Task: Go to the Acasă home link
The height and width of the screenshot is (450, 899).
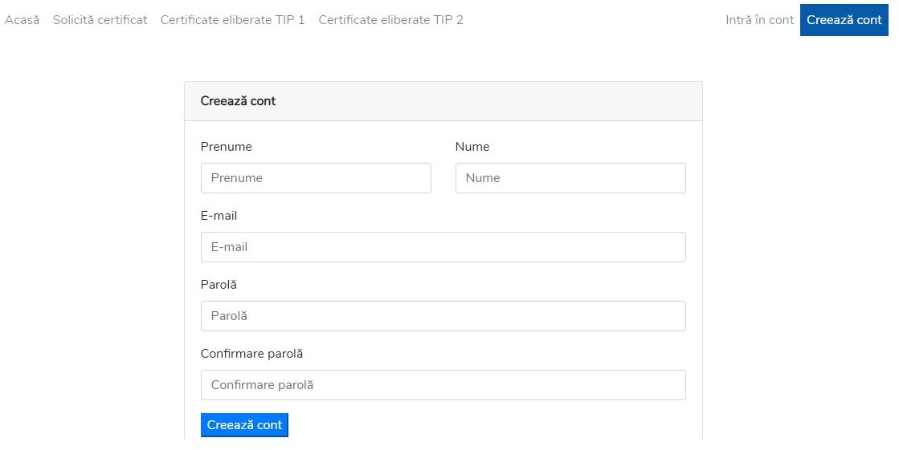Action: click(x=22, y=19)
